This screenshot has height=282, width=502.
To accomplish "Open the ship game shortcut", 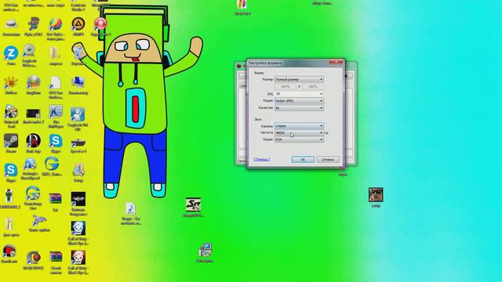I will [x=78, y=142].
